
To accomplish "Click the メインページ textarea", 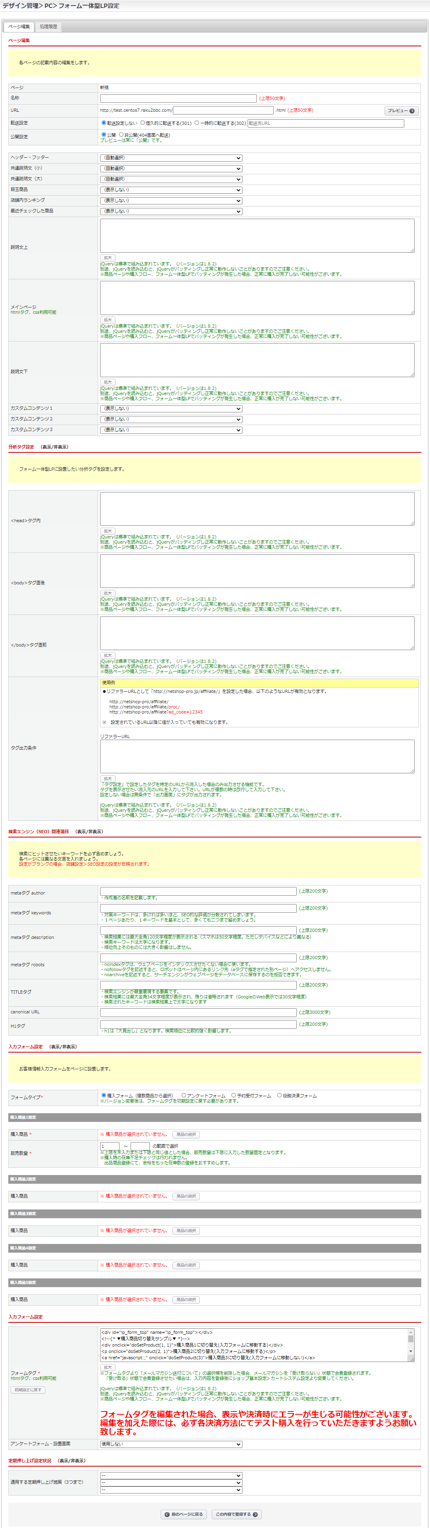I will tap(257, 298).
